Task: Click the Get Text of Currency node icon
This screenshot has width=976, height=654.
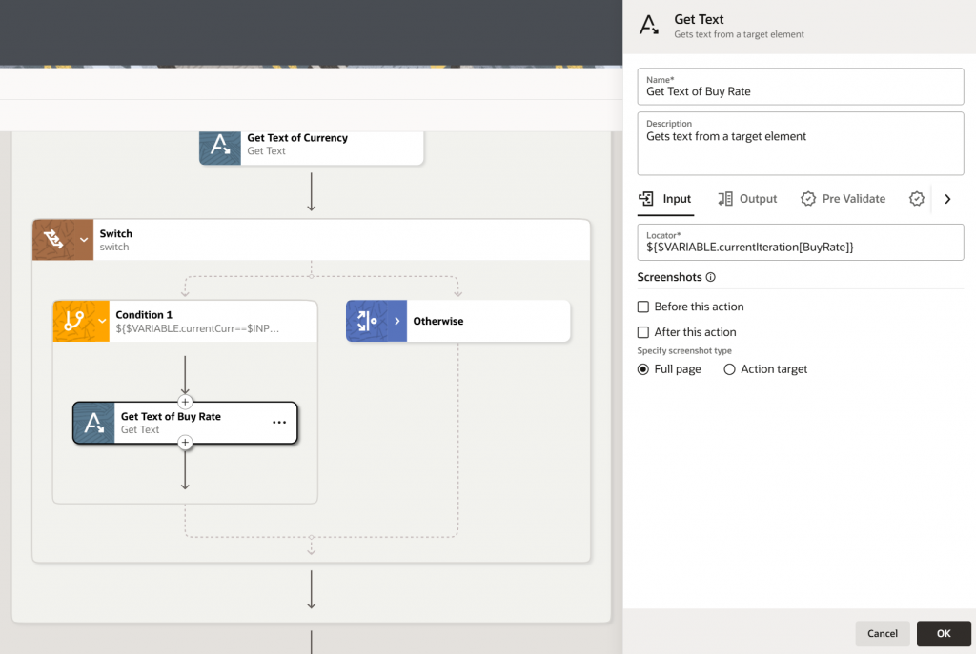Action: (x=220, y=145)
